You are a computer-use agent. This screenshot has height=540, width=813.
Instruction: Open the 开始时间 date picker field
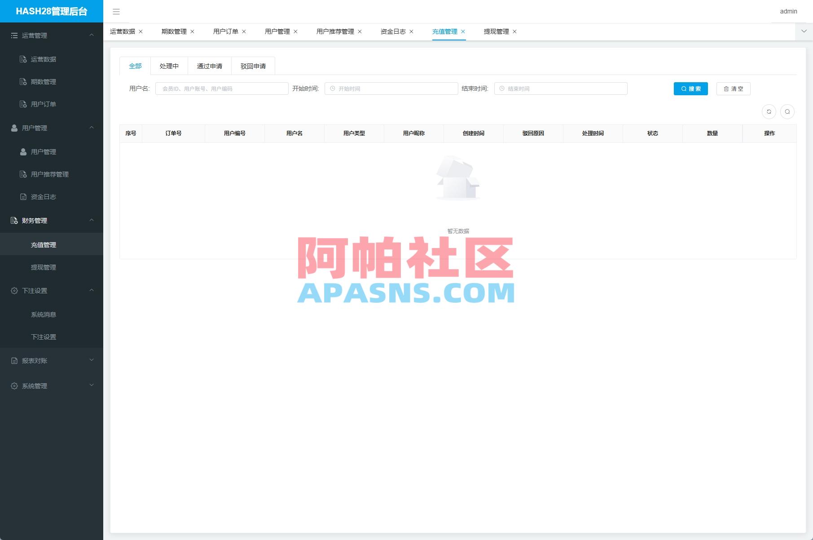point(391,88)
